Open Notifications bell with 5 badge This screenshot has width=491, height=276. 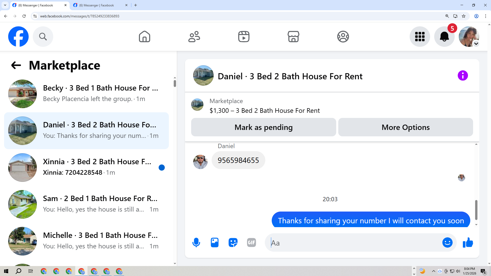(444, 37)
